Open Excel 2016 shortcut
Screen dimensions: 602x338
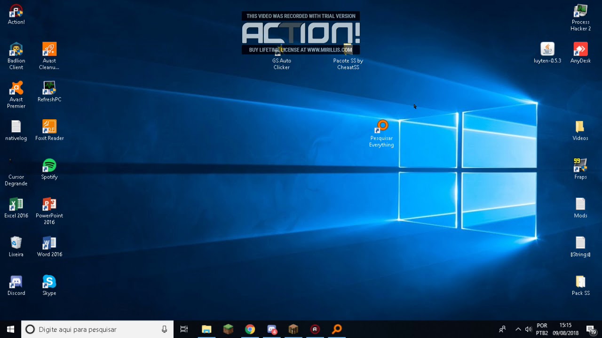(16, 207)
